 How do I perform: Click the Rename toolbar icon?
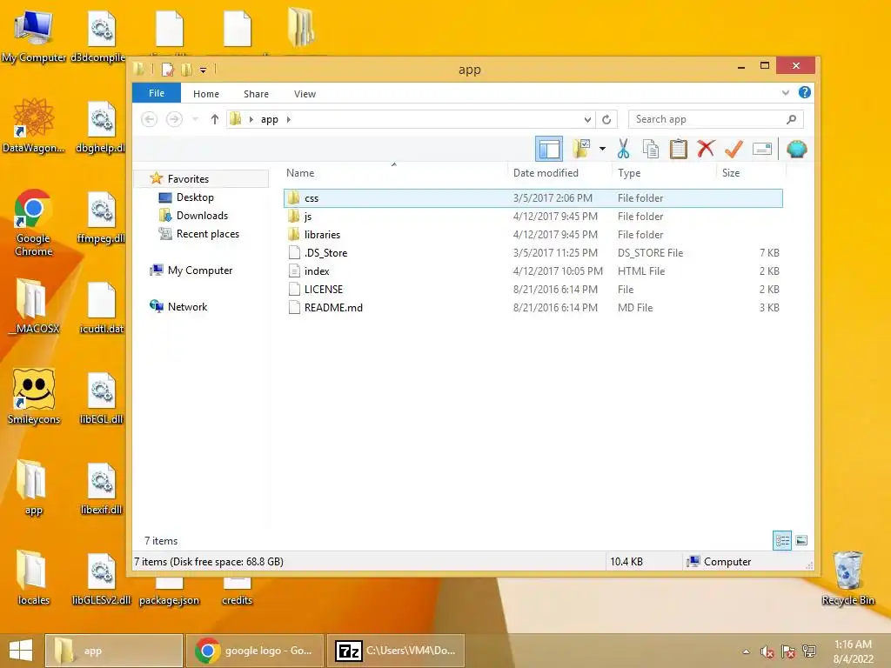coord(762,150)
